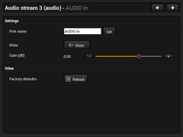The image size is (183, 137).
Task: Click the Gain (dB) label
Action: [x=17, y=56]
